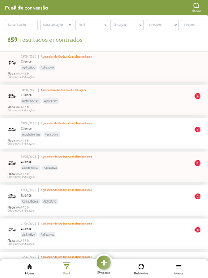Image resolution: width=208 pixels, height=278 pixels.
Task: Expand the Data Ativação dropdown
Action: pyautogui.click(x=56, y=25)
